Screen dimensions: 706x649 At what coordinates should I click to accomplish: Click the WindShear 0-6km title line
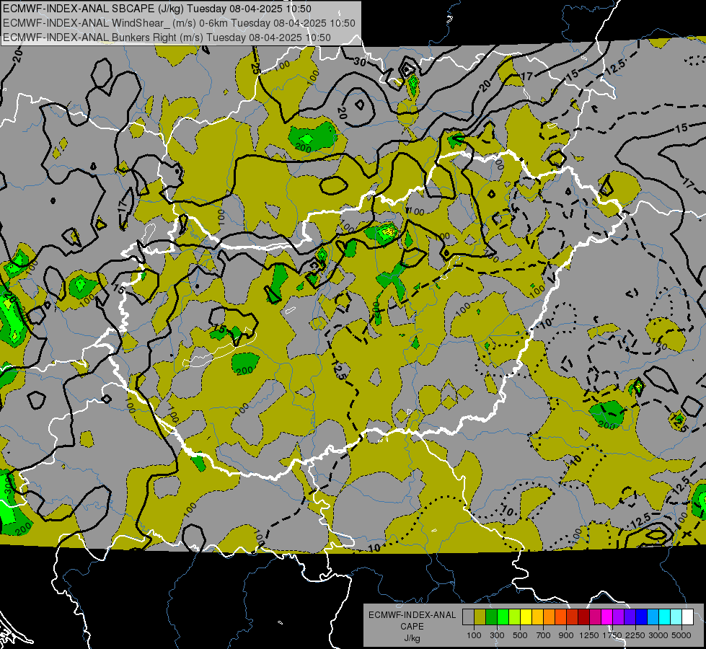tap(179, 23)
